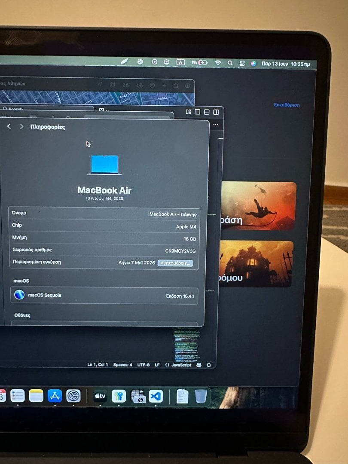Click the LF end-of-line status item
This screenshot has height=464, width=348.
[157, 365]
